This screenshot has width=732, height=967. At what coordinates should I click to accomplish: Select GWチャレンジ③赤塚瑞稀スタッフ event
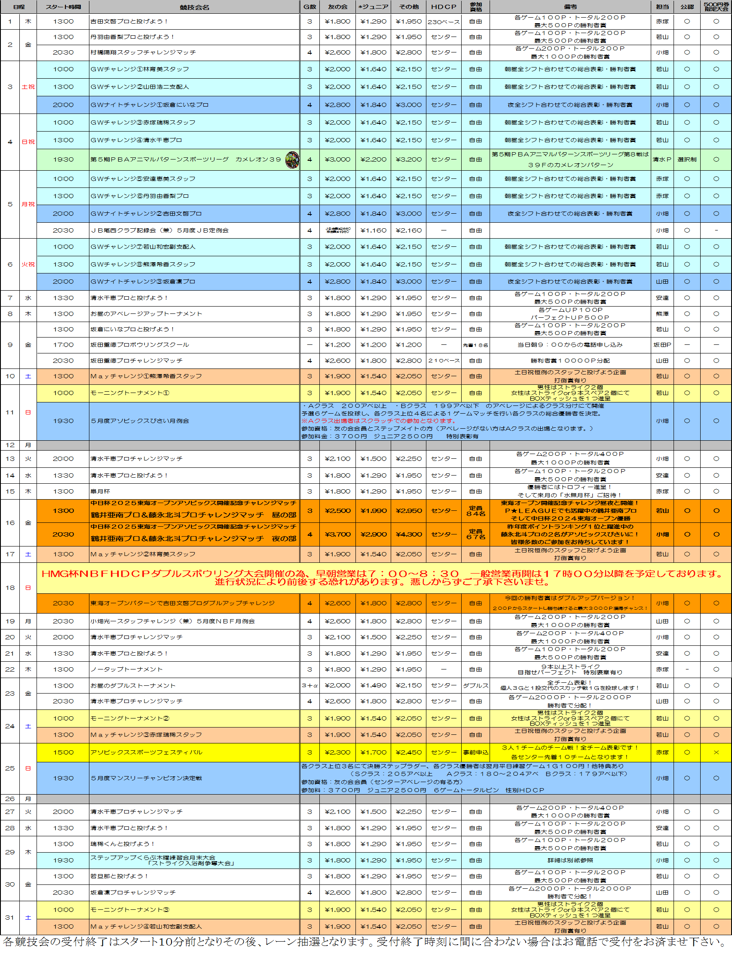pyautogui.click(x=143, y=123)
